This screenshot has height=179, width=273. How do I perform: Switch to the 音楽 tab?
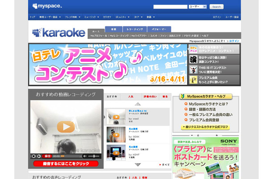pyautogui.click(x=114, y=29)
